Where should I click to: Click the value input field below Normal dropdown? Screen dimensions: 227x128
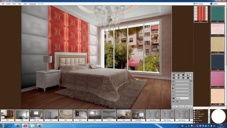182,102
